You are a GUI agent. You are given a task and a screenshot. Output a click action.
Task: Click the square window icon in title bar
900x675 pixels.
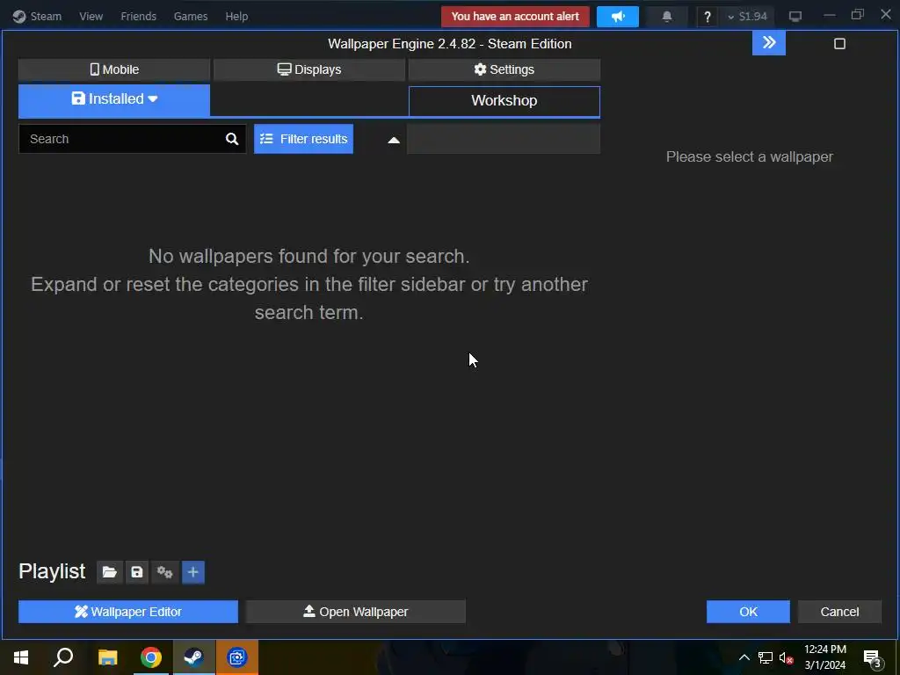(x=839, y=44)
